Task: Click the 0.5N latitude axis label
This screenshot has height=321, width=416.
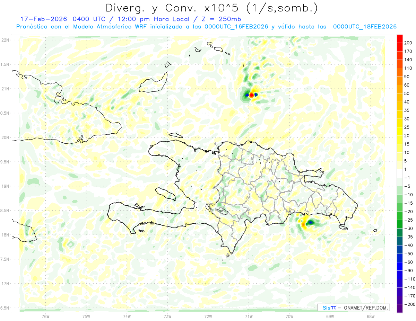Action: click(5, 113)
